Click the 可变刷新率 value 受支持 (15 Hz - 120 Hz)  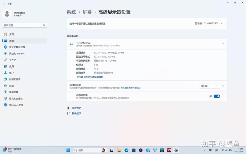pyautogui.click(x=105, y=61)
